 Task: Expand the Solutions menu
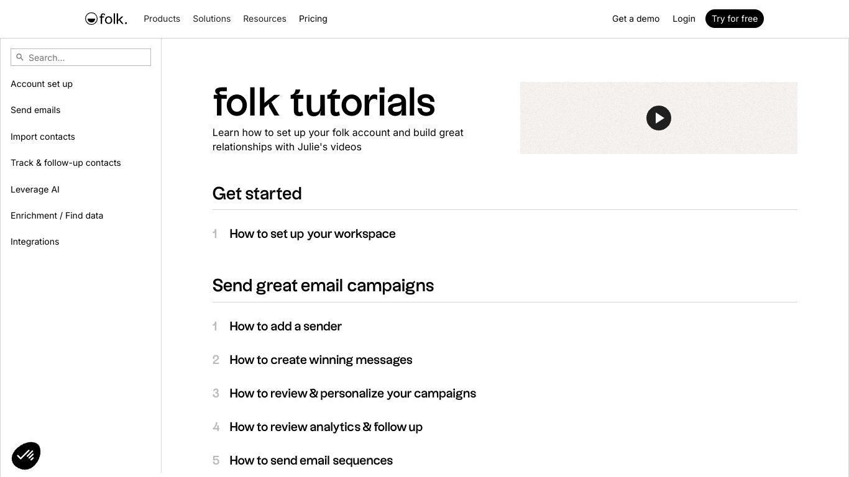click(211, 19)
